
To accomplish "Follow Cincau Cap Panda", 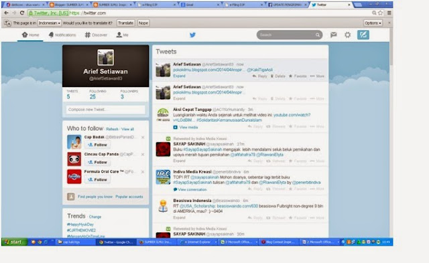I will tap(97, 162).
